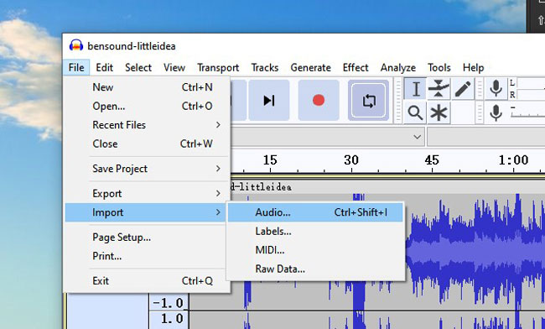This screenshot has width=545, height=329.
Task: Click the 45 second mark on timeline
Action: tap(432, 160)
